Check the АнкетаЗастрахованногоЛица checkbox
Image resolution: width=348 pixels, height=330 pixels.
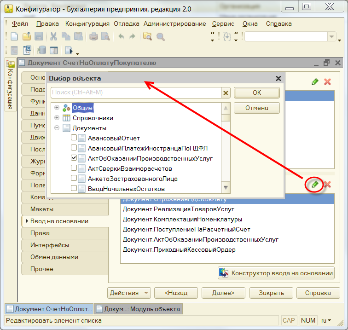[x=74, y=178]
